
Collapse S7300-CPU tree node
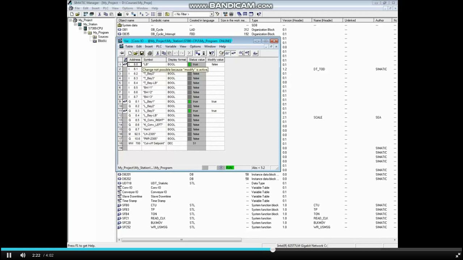coord(80,28)
